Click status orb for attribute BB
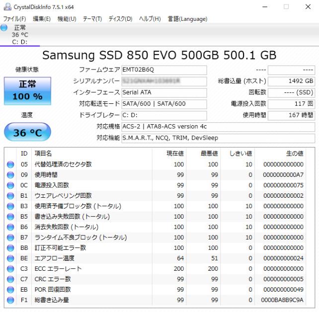This screenshot has width=319, height=312. point(10,248)
